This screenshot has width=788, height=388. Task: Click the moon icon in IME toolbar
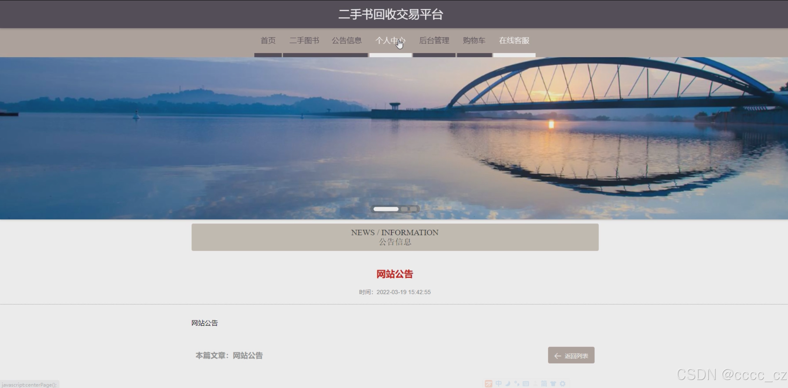click(508, 383)
